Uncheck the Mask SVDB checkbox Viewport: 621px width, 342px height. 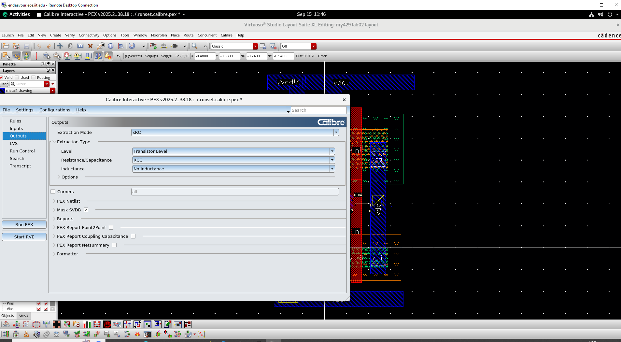coord(86,210)
